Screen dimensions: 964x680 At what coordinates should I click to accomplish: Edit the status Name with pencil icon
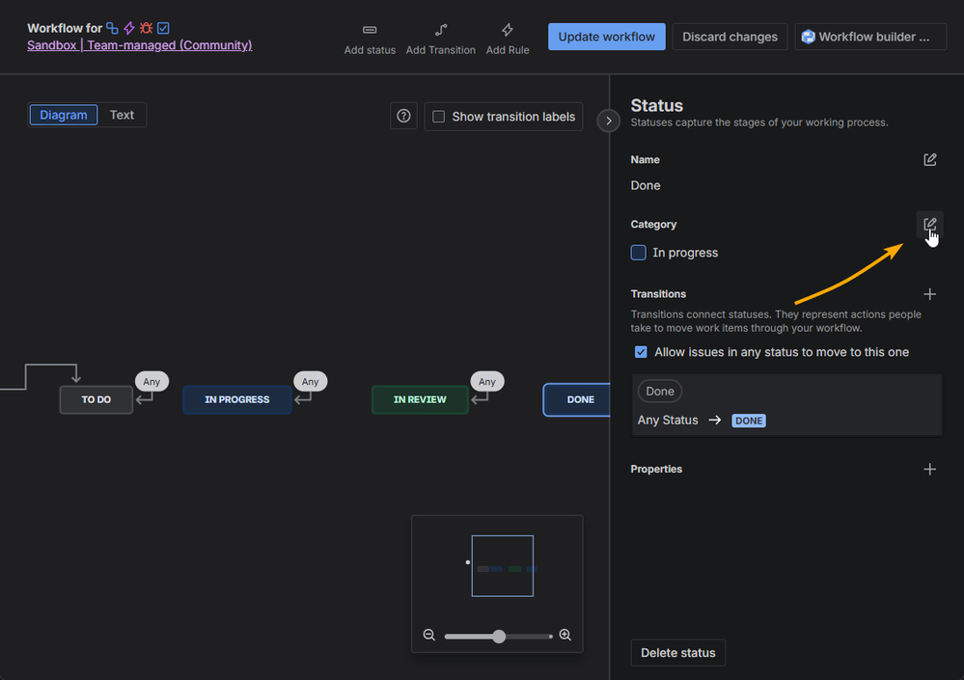tap(929, 160)
